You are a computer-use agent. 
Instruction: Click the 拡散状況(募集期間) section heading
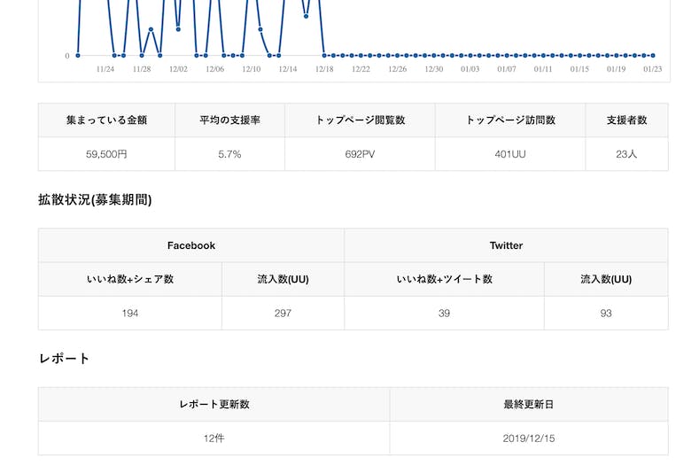tap(95, 200)
